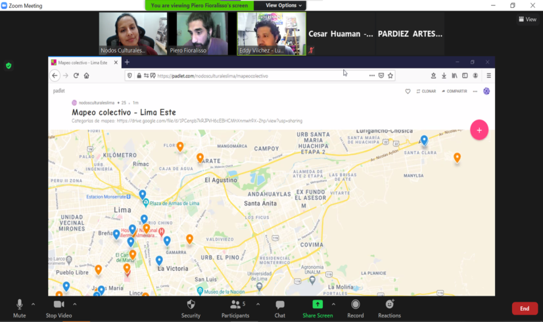
Task: Click the pink add post button
Action: tap(479, 130)
